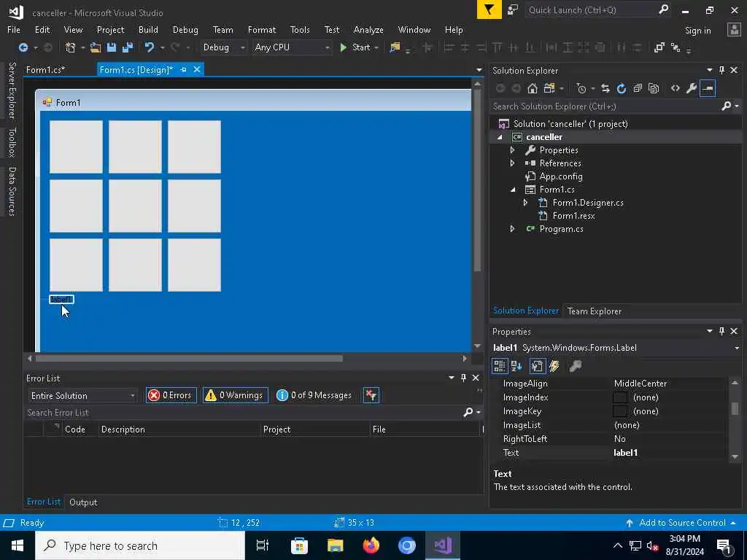This screenshot has height=560, width=747.
Task: Click the designer horizontal scrollbar thumb
Action: tap(189, 358)
